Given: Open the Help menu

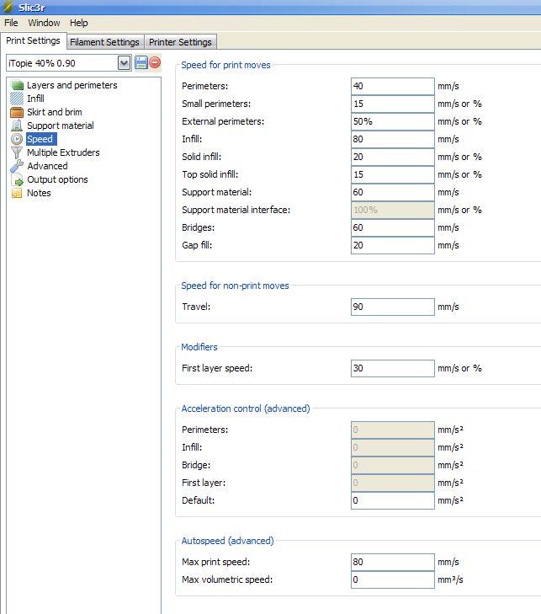Looking at the screenshot, I should click(78, 23).
